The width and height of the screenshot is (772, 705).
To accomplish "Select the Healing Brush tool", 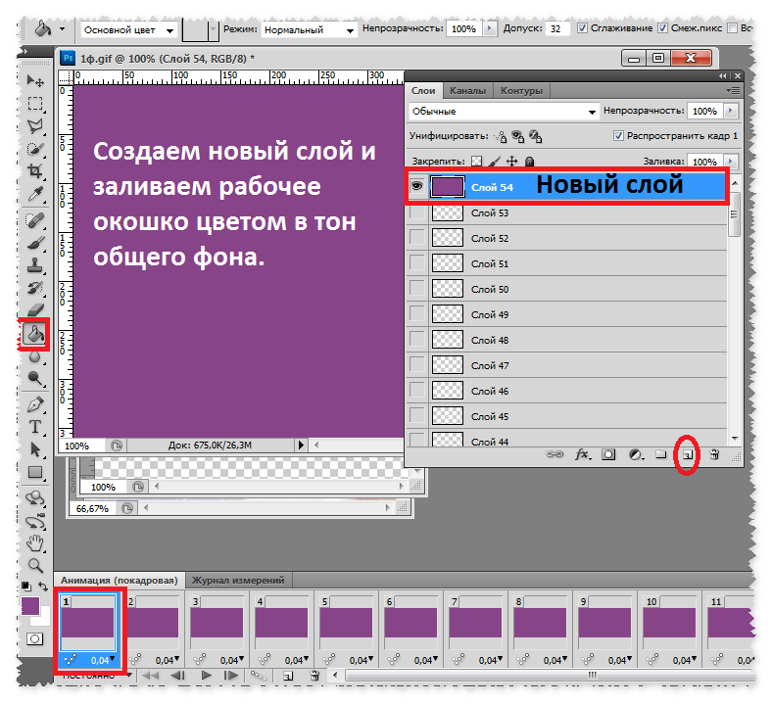I will (x=35, y=220).
